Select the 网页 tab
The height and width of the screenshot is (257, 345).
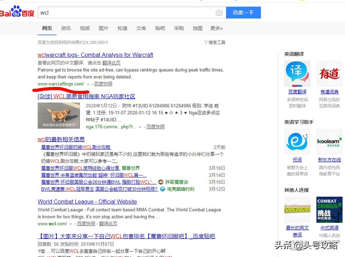click(47, 28)
